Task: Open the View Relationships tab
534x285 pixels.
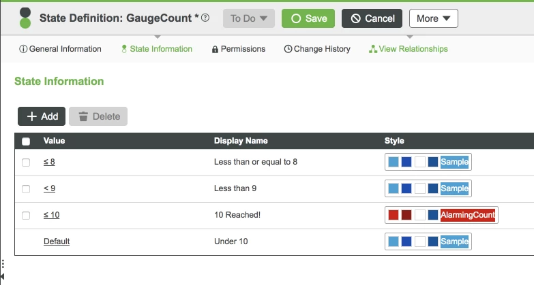Action: (x=409, y=49)
